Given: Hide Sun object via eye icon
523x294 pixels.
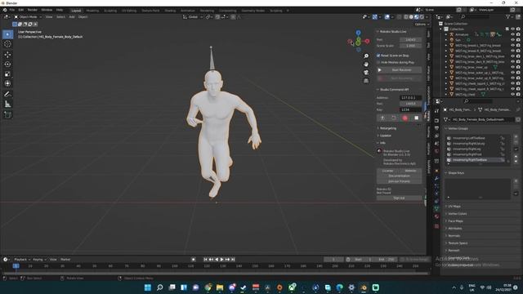Looking at the screenshot, I should click(x=512, y=40).
